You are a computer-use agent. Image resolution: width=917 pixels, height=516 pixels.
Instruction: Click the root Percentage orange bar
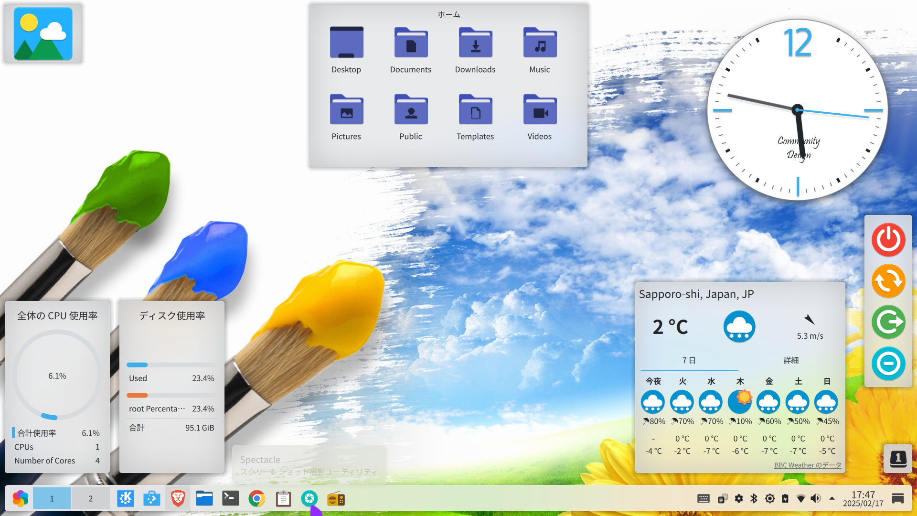click(x=171, y=396)
